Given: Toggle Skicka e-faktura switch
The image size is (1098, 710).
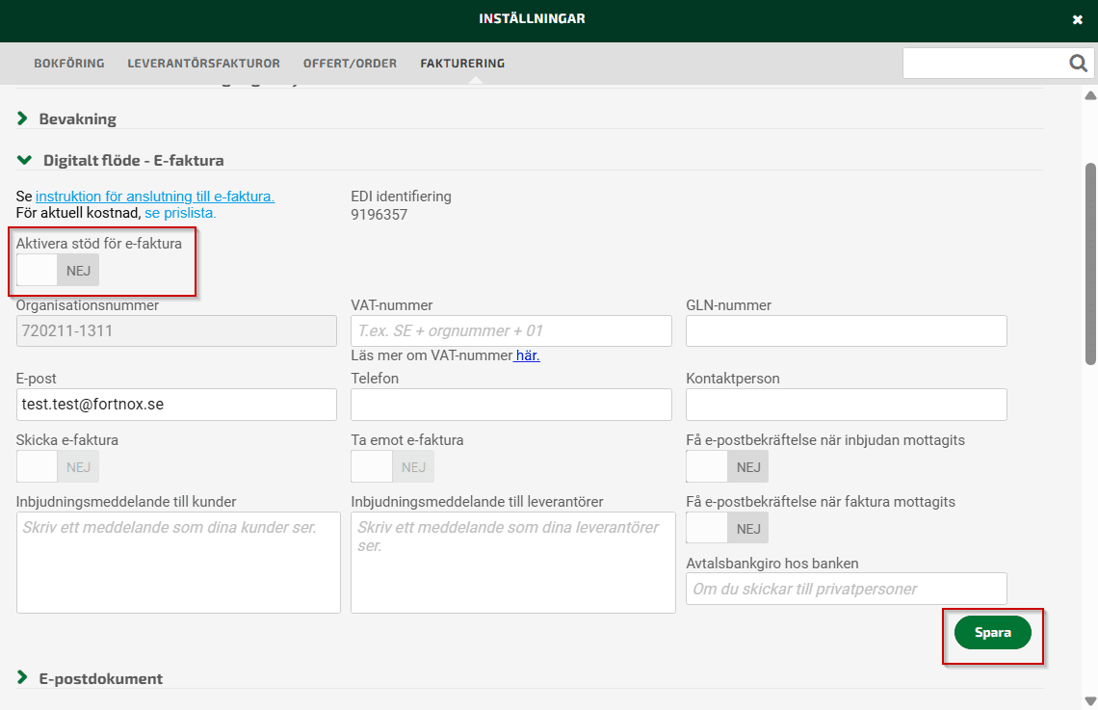Looking at the screenshot, I should coord(57,466).
